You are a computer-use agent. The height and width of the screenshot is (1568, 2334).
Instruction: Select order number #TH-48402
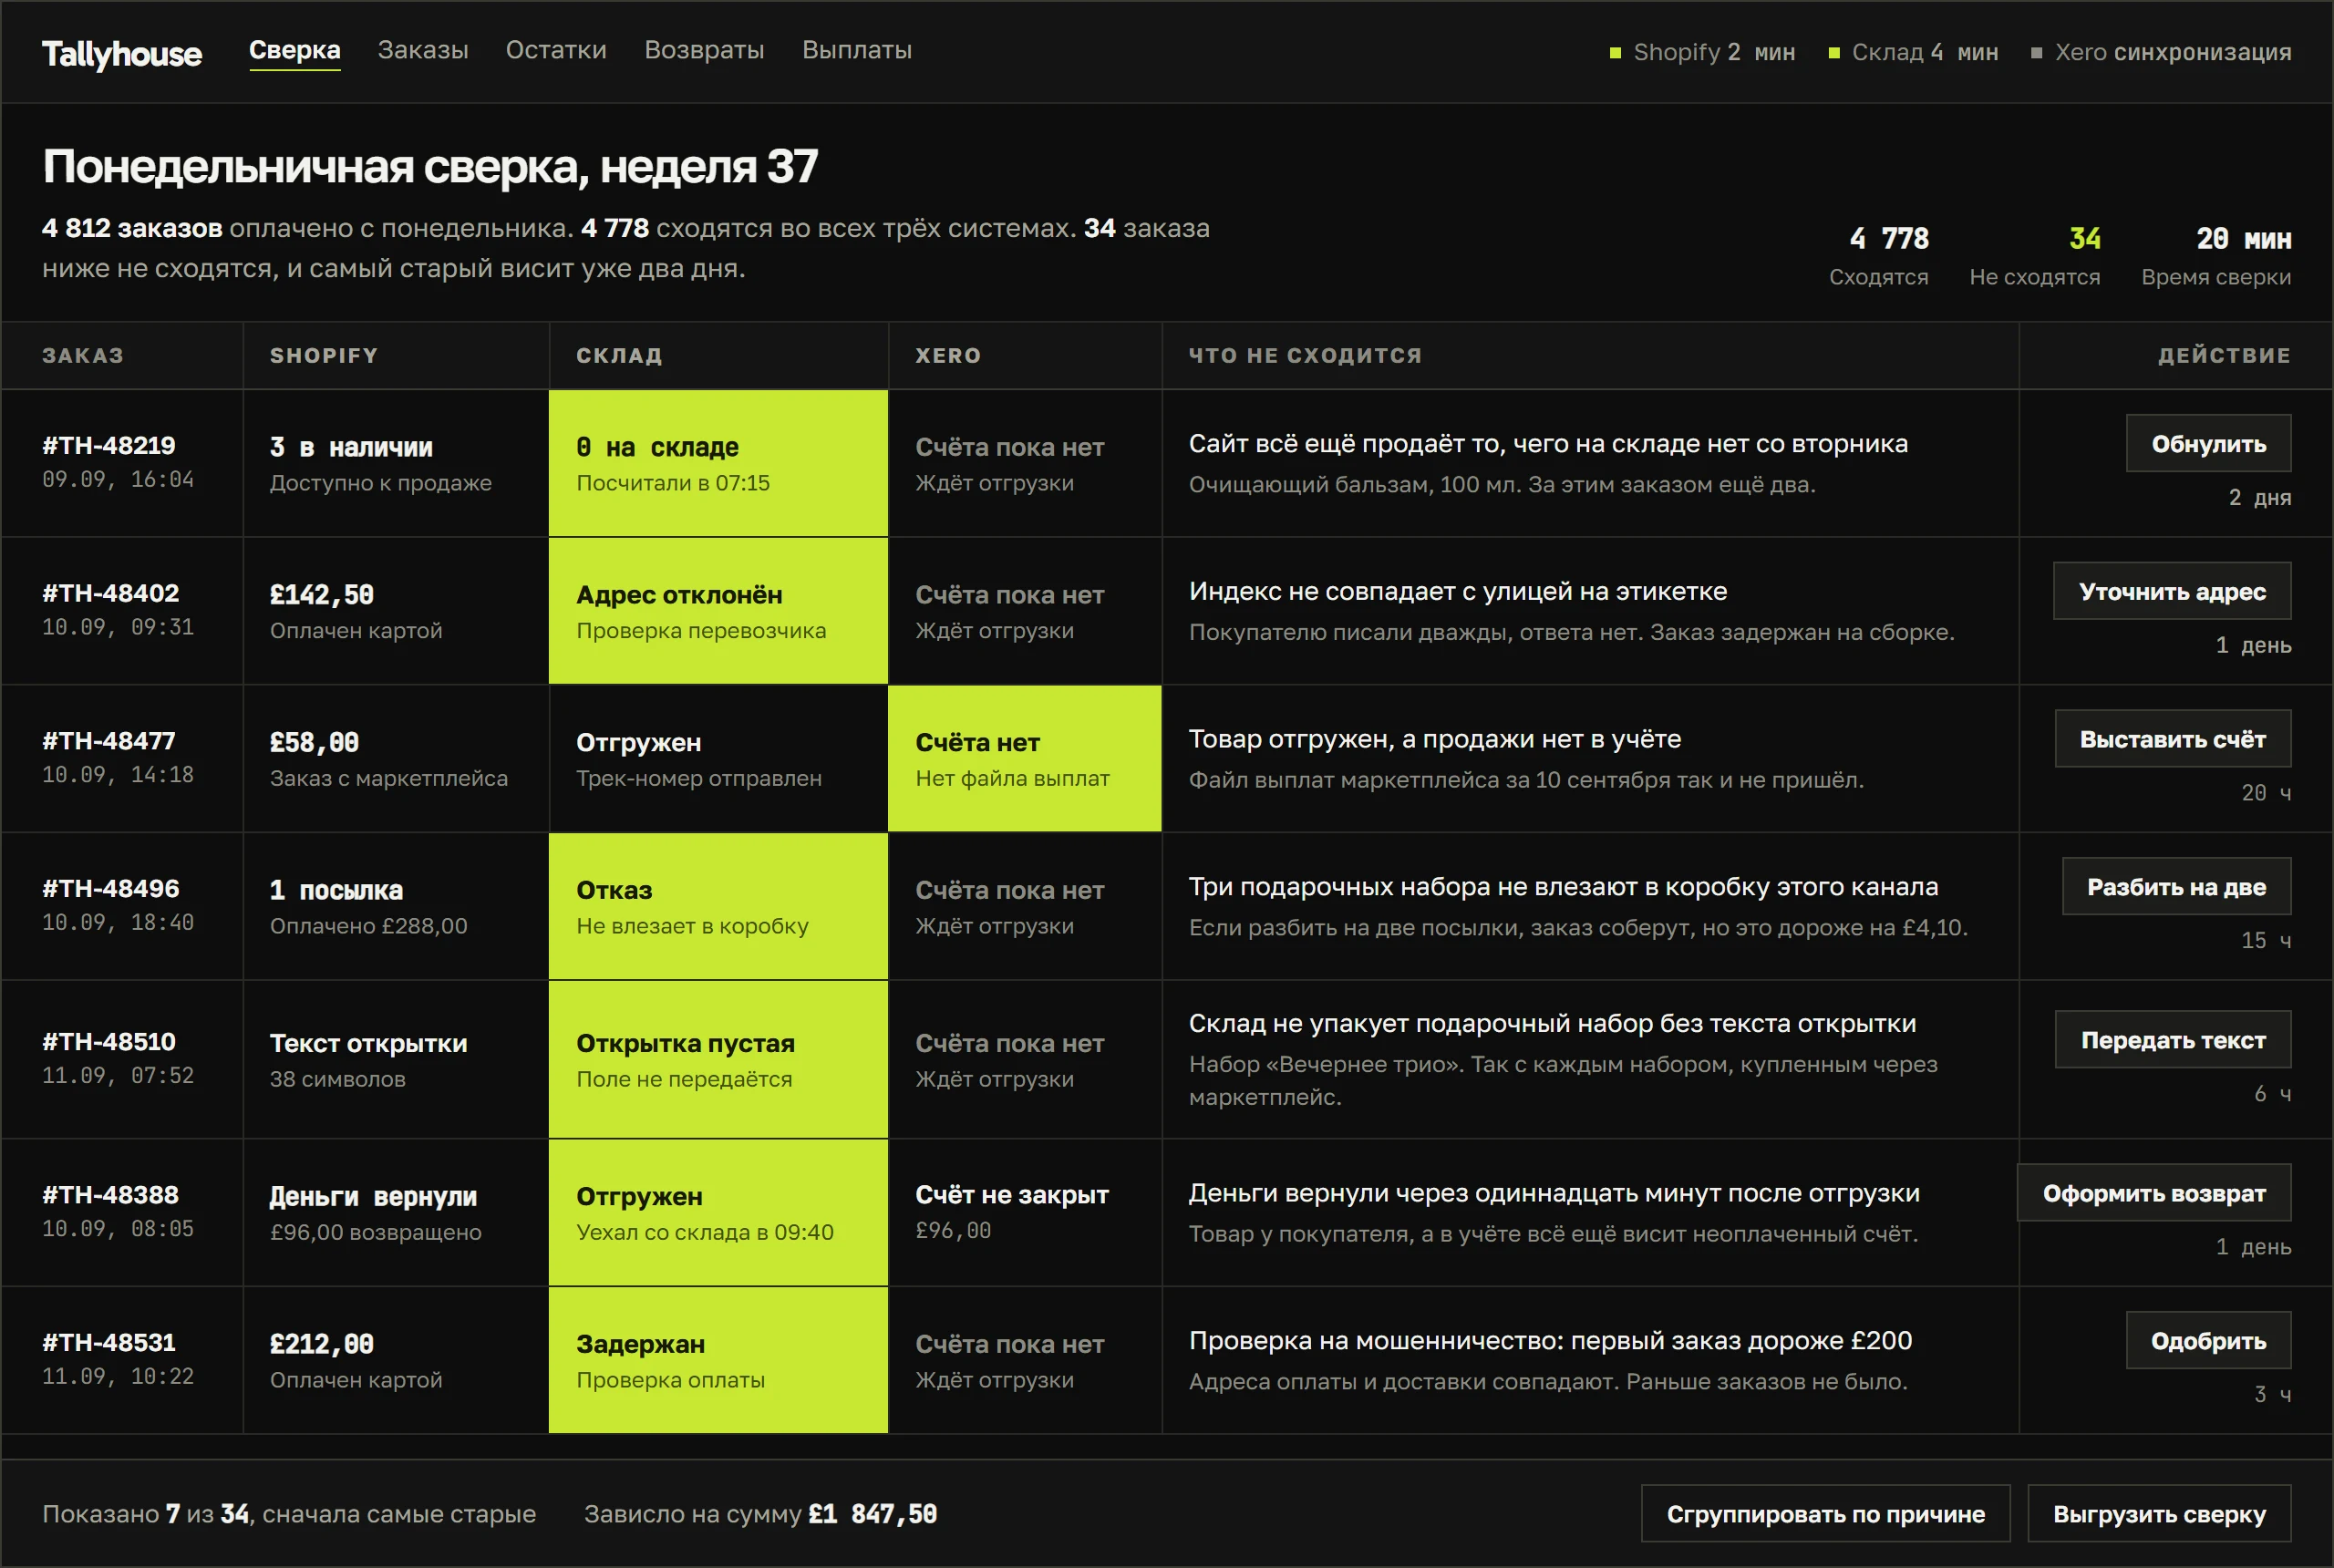(111, 593)
